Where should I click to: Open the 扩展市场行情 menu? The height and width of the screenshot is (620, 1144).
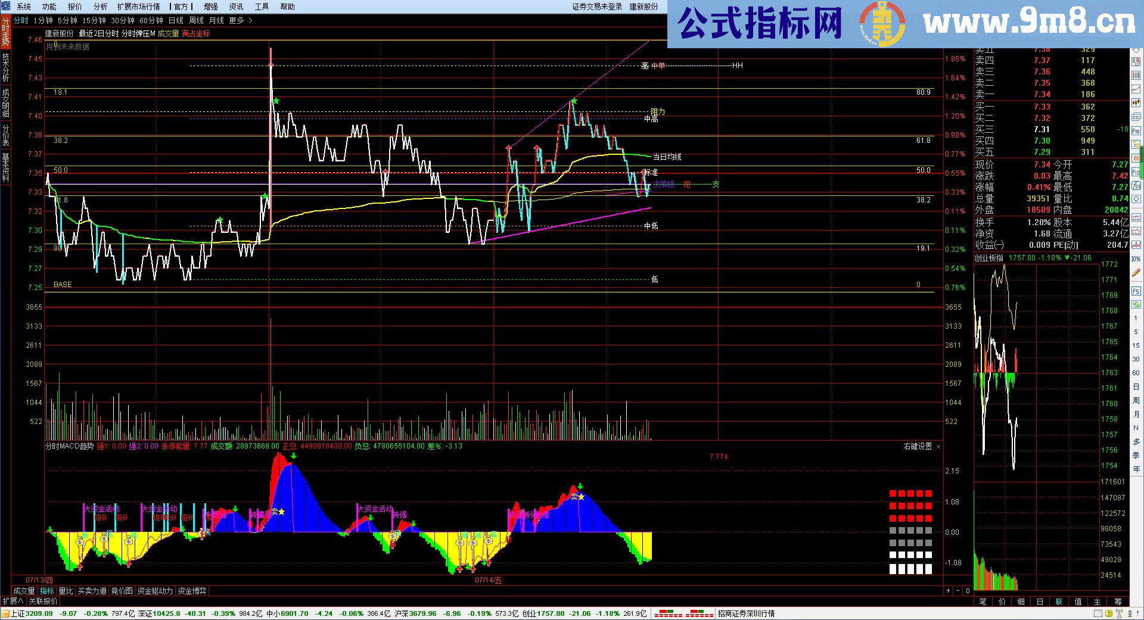pos(138,7)
